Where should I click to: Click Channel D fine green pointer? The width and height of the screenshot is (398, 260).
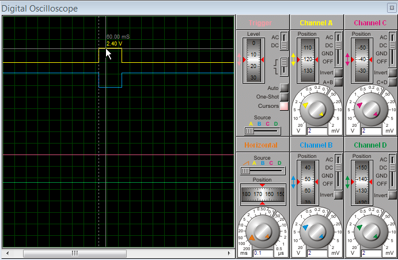tap(376, 236)
